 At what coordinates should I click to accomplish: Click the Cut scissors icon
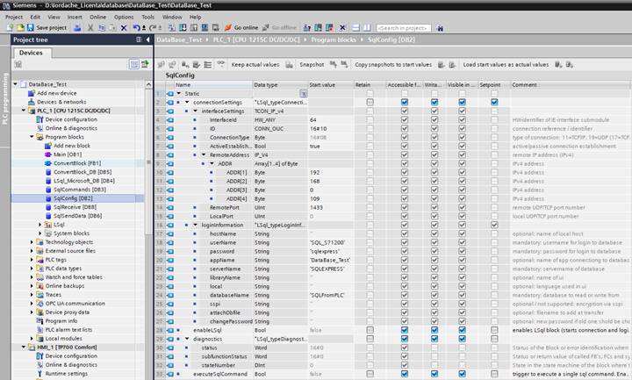[x=88, y=28]
